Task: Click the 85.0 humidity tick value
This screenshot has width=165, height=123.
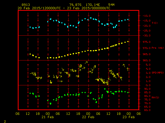Action: [147, 93]
